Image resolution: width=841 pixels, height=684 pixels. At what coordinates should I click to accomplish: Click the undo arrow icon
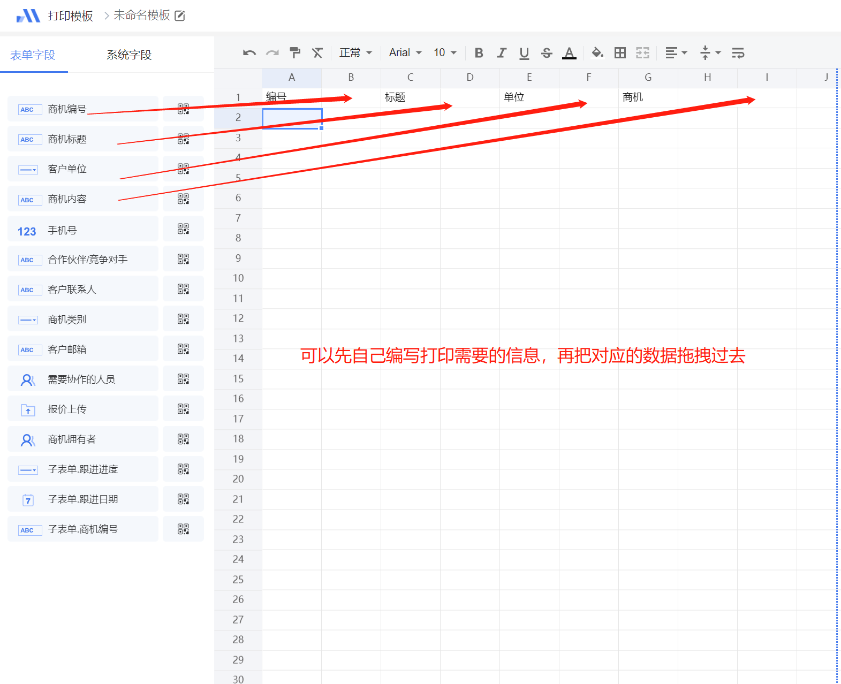pos(249,53)
